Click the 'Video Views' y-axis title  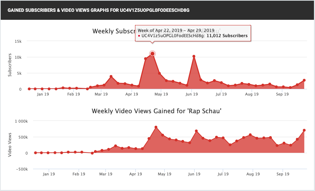click(x=10, y=145)
